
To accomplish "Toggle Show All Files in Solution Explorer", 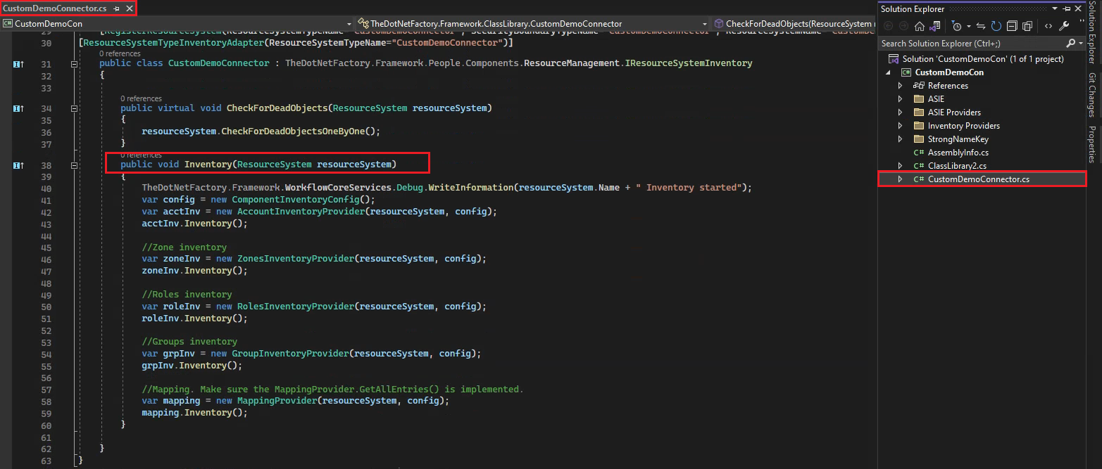I will [x=1027, y=26].
